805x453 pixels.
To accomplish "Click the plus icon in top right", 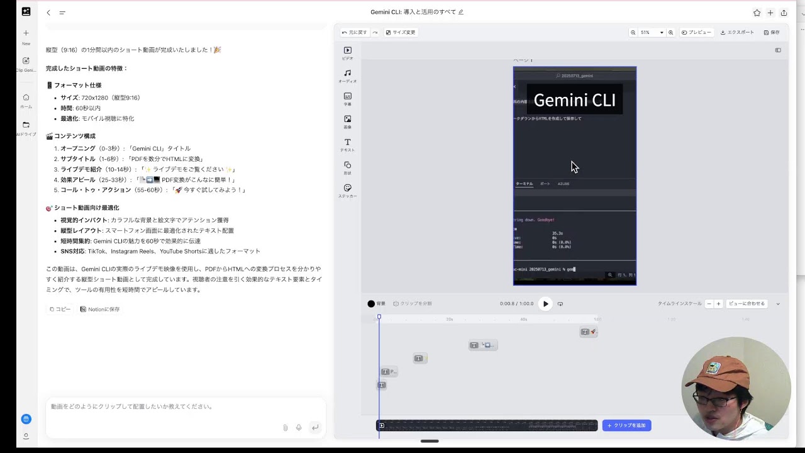I will click(x=770, y=13).
